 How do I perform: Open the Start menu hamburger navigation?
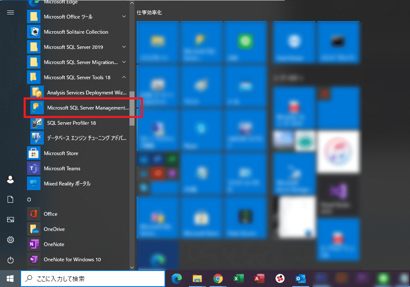pos(11,13)
